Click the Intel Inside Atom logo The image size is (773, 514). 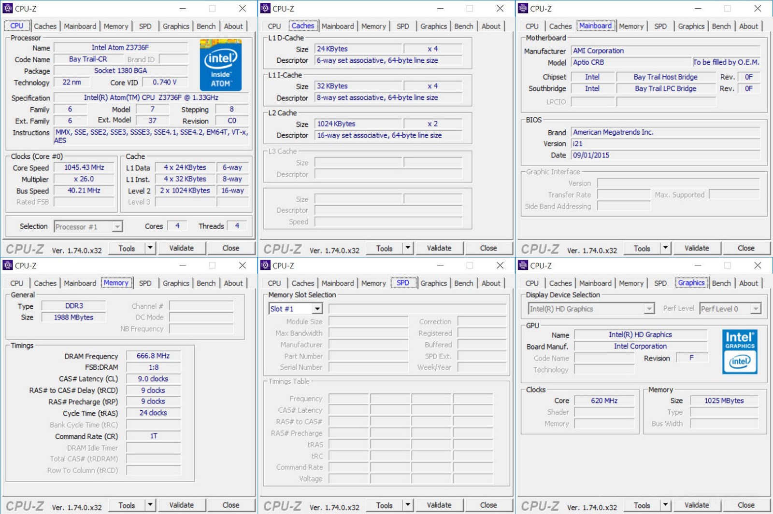pyautogui.click(x=220, y=65)
